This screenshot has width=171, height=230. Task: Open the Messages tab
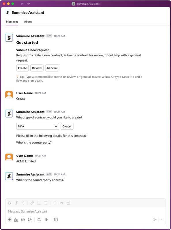coord(11,21)
